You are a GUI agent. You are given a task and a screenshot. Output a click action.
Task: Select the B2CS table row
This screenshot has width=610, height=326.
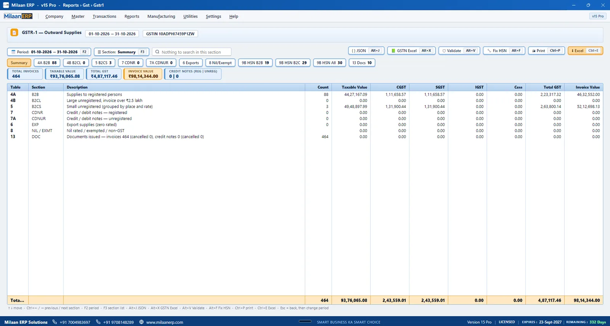click(305, 107)
